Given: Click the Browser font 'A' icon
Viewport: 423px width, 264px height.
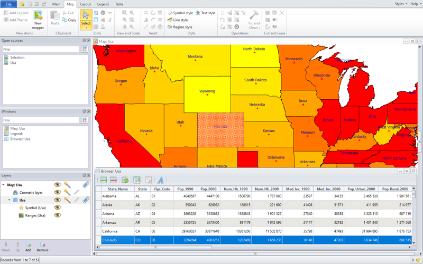Looking at the screenshot, I should pos(161,180).
